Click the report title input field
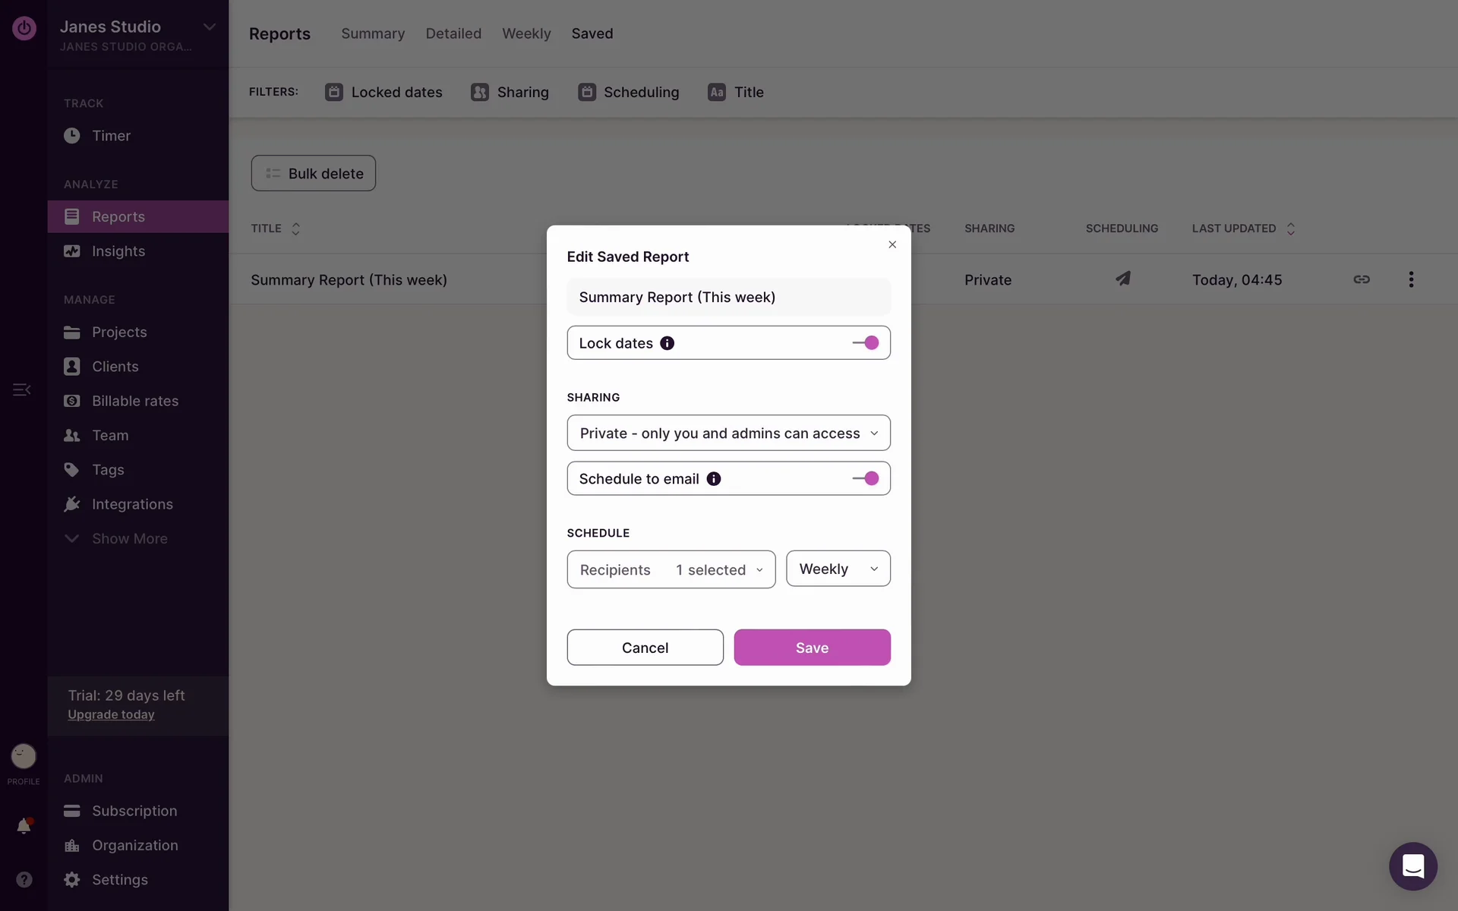The image size is (1458, 911). (x=728, y=298)
